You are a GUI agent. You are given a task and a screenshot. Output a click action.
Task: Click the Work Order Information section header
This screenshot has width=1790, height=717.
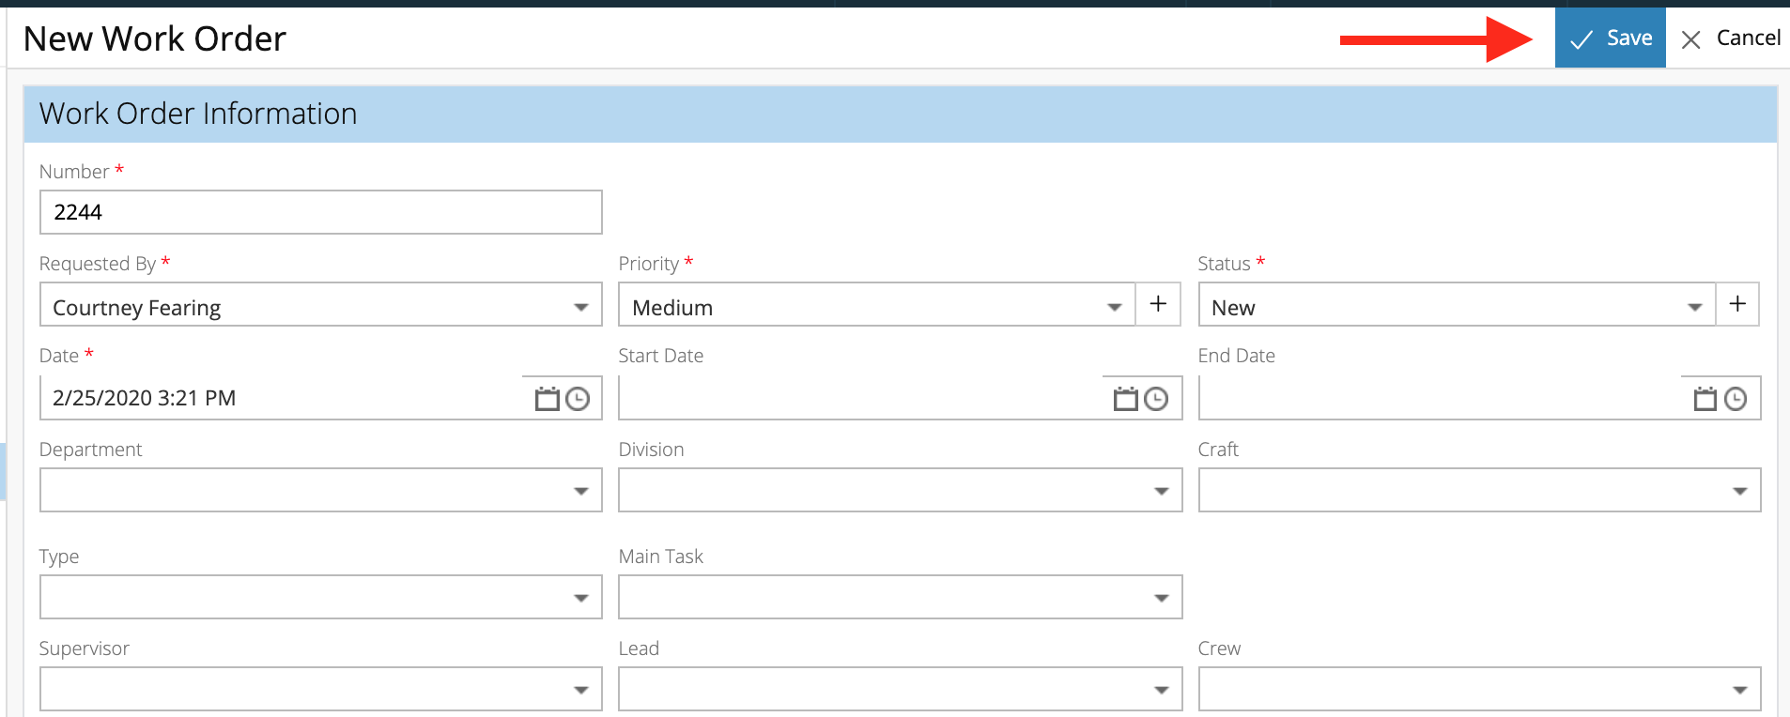pos(901,114)
